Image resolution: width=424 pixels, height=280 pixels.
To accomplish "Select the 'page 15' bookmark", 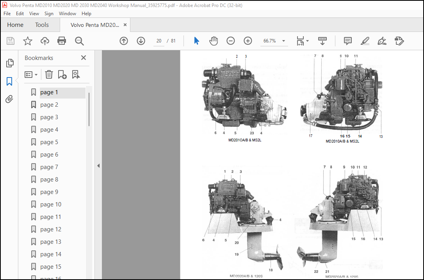I will 51,267.
